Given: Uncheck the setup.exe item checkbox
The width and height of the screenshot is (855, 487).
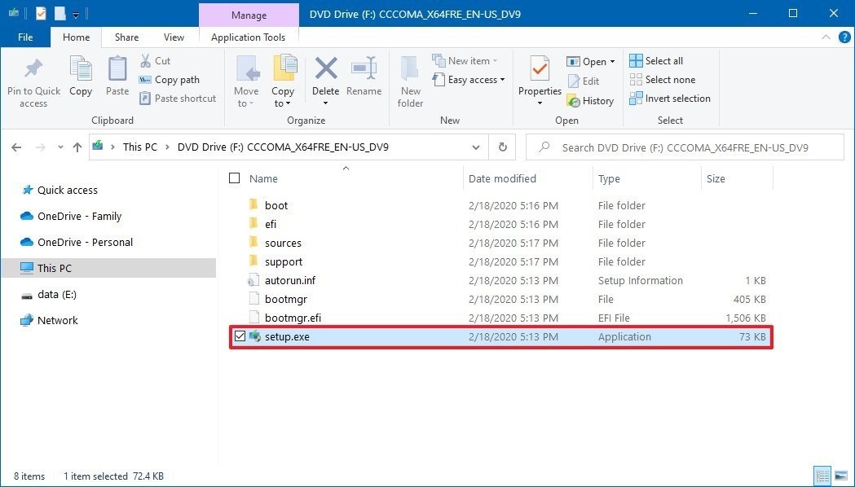Looking at the screenshot, I should point(240,336).
